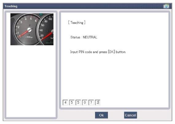Select the last PIN digit box containing 2
175x124 pixels.
[98, 102]
